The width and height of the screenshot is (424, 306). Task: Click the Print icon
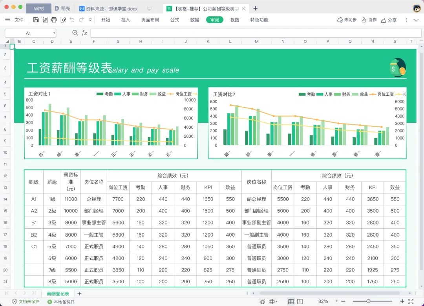[x=54, y=20]
